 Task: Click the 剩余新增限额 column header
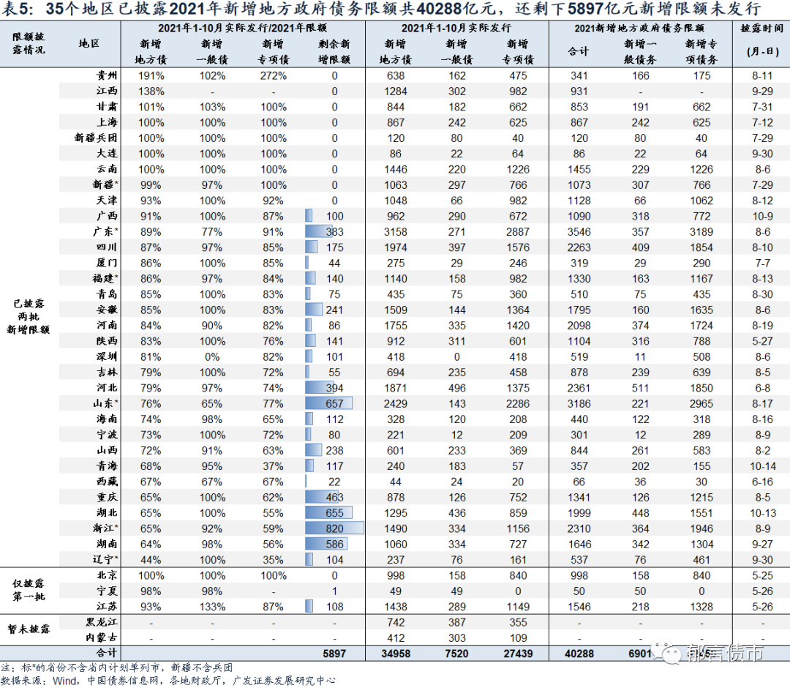click(334, 51)
